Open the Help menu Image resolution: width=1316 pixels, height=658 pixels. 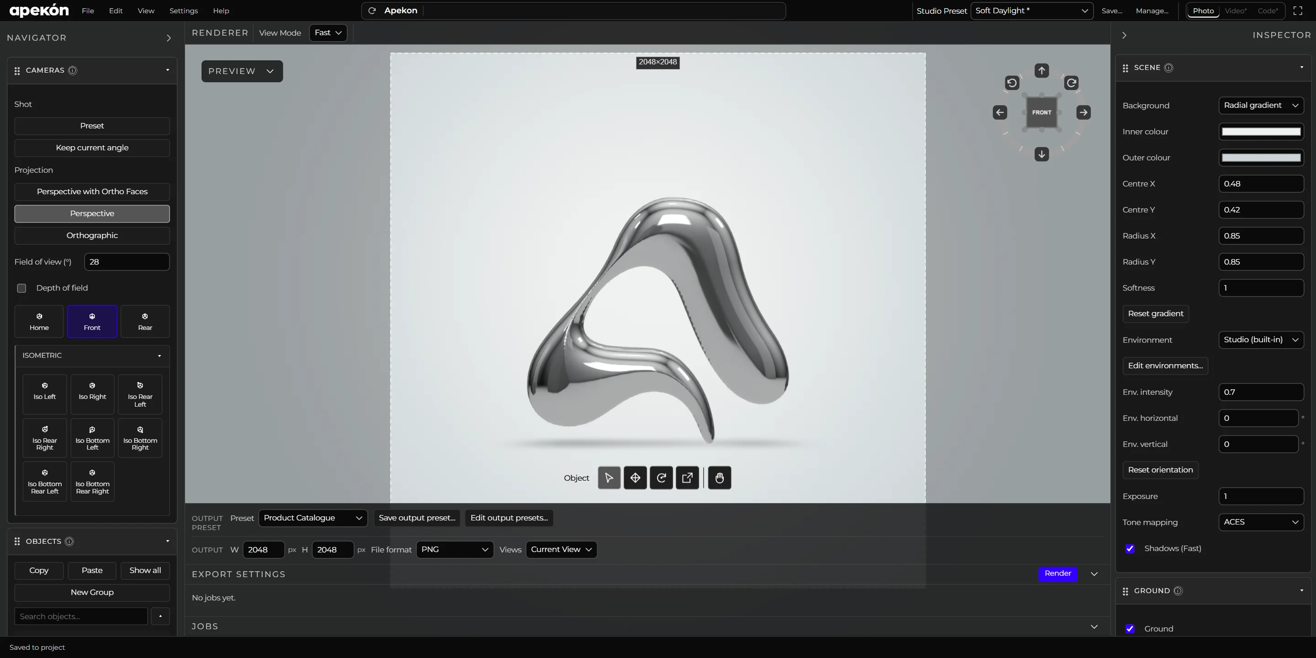point(221,11)
